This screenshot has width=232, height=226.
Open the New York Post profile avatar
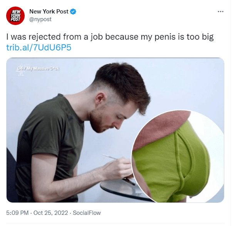point(15,16)
